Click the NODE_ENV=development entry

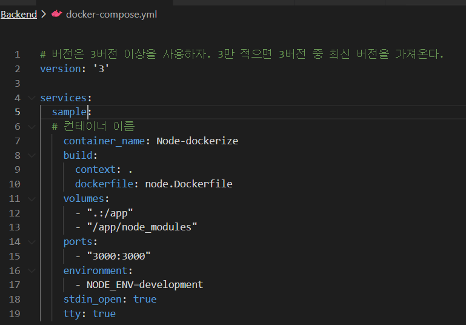(x=145, y=285)
